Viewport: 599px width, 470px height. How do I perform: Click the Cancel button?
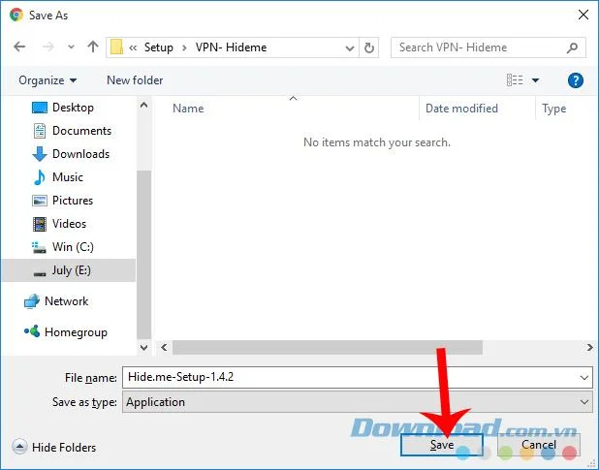tap(539, 445)
